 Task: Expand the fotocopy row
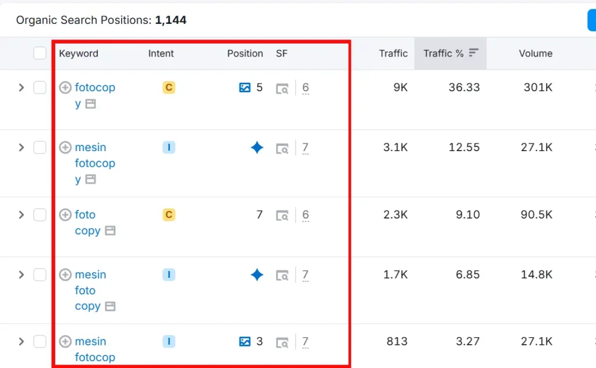(22, 88)
